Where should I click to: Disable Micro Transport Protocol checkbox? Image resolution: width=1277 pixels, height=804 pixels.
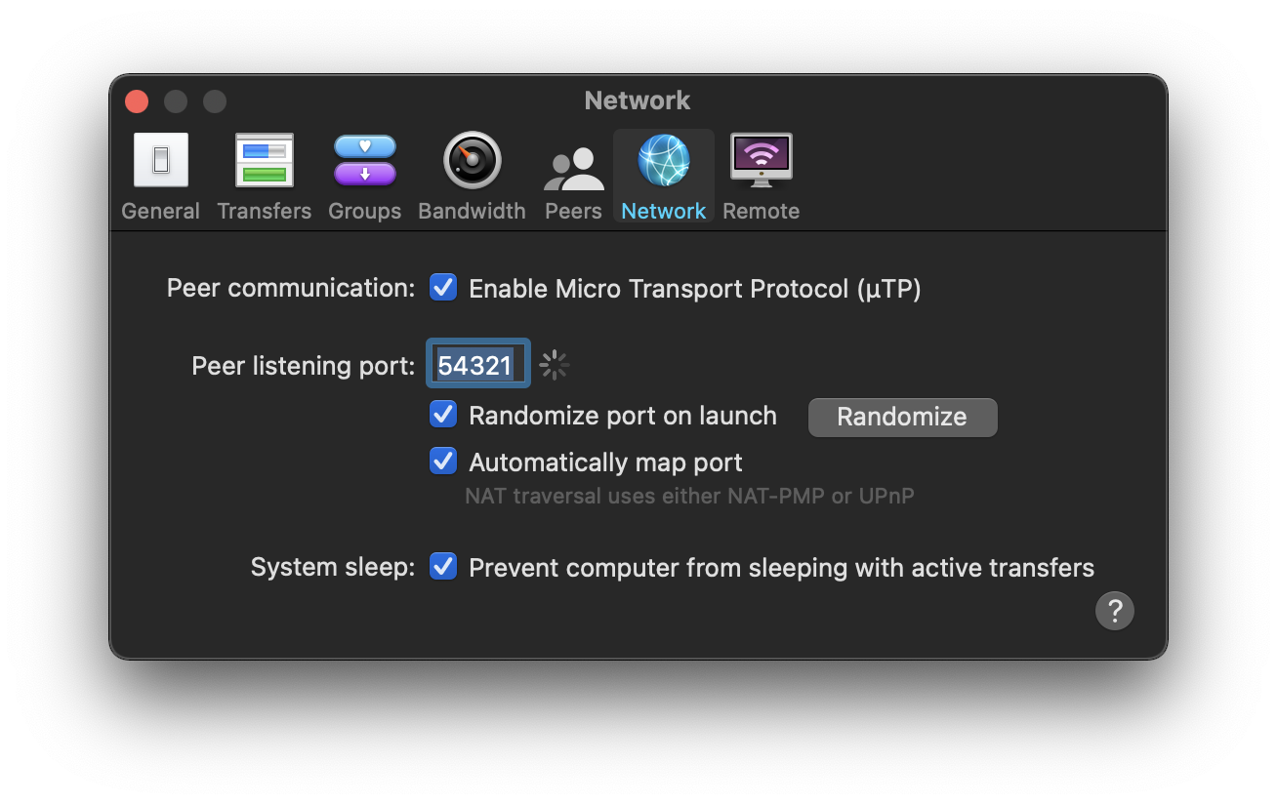tap(443, 288)
